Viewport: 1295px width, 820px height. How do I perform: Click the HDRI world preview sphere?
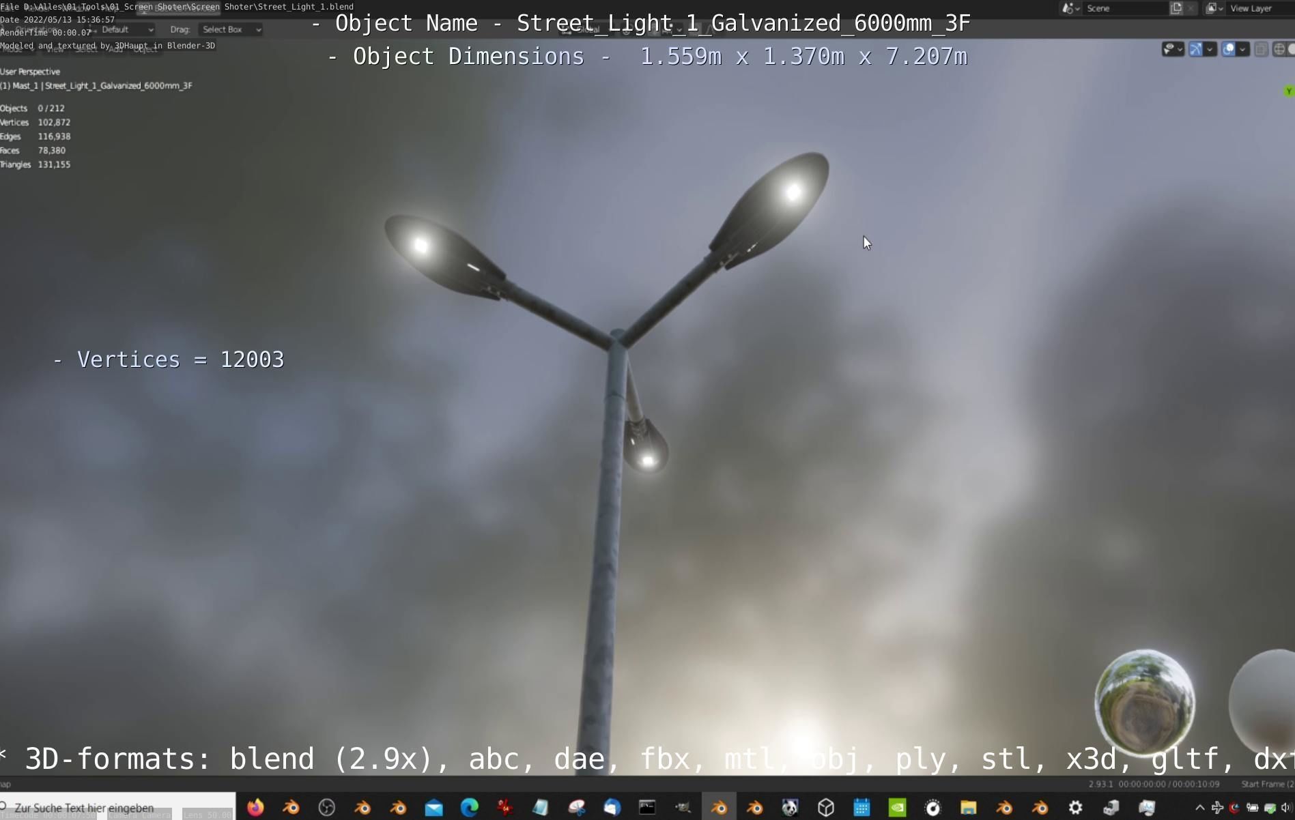point(1145,702)
